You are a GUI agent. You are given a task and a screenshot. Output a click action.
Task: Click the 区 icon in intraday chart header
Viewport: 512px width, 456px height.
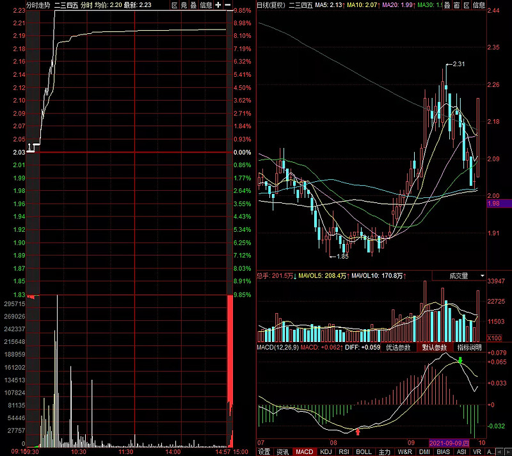(x=175, y=5)
